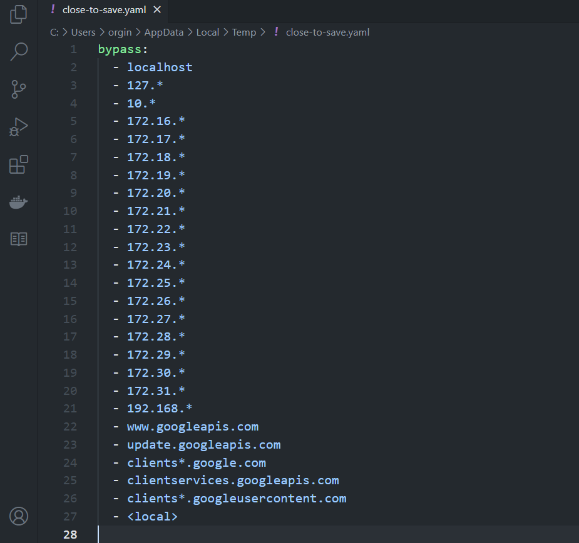Click the '172.28.*' entry
The image size is (579, 543).
[156, 337]
